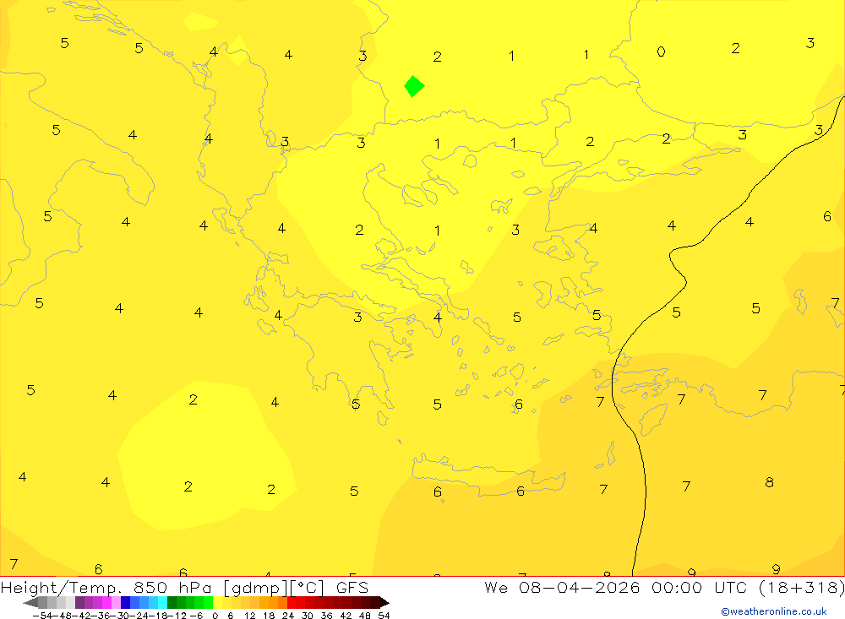Click the '54' label at the legend's end
845x619 pixels.
point(384,616)
